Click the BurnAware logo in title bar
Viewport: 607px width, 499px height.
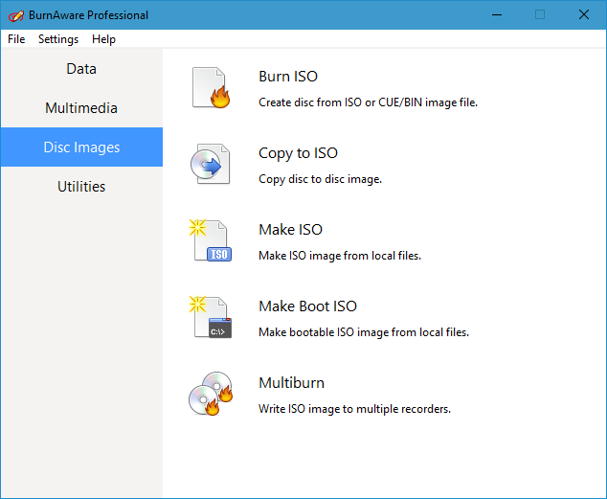click(16, 15)
